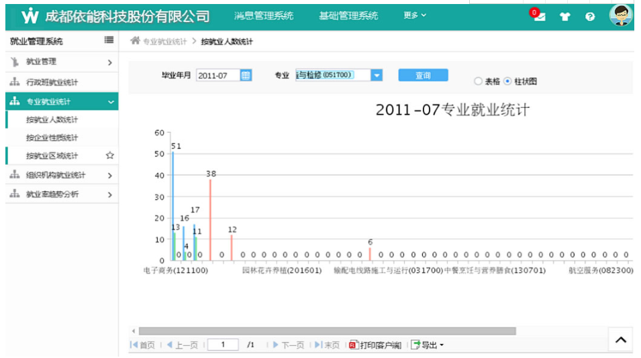This screenshot has width=641, height=358.
Task: Click the home icon in breadcrumb
Action: click(136, 40)
